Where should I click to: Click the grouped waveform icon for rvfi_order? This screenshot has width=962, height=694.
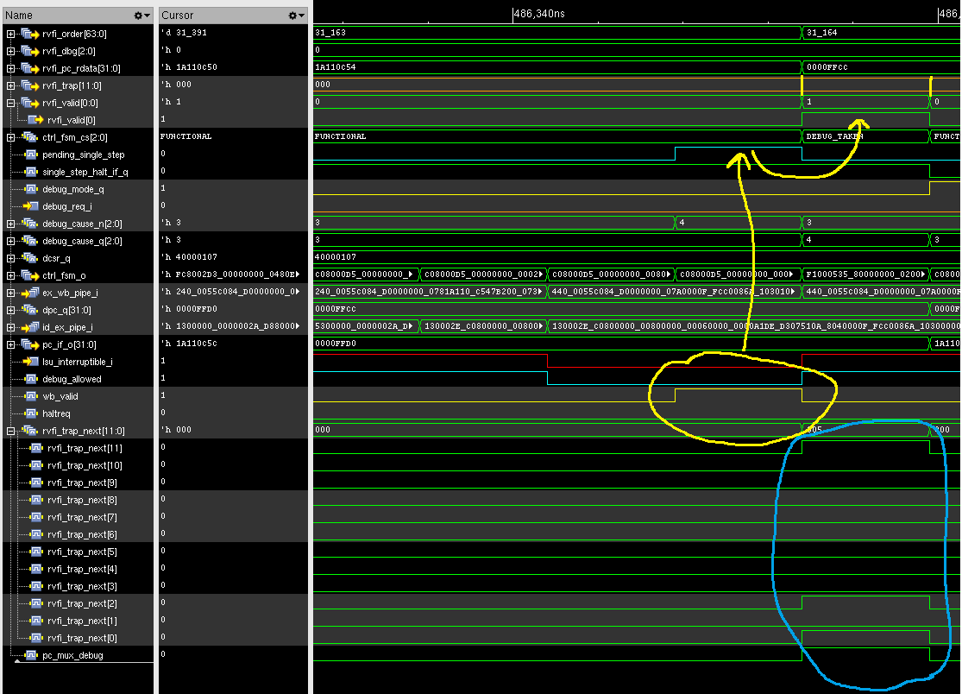(27, 34)
